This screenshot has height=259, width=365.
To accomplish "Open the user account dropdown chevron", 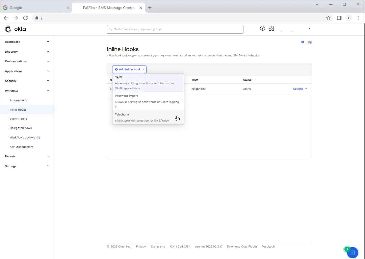I will pos(309,28).
